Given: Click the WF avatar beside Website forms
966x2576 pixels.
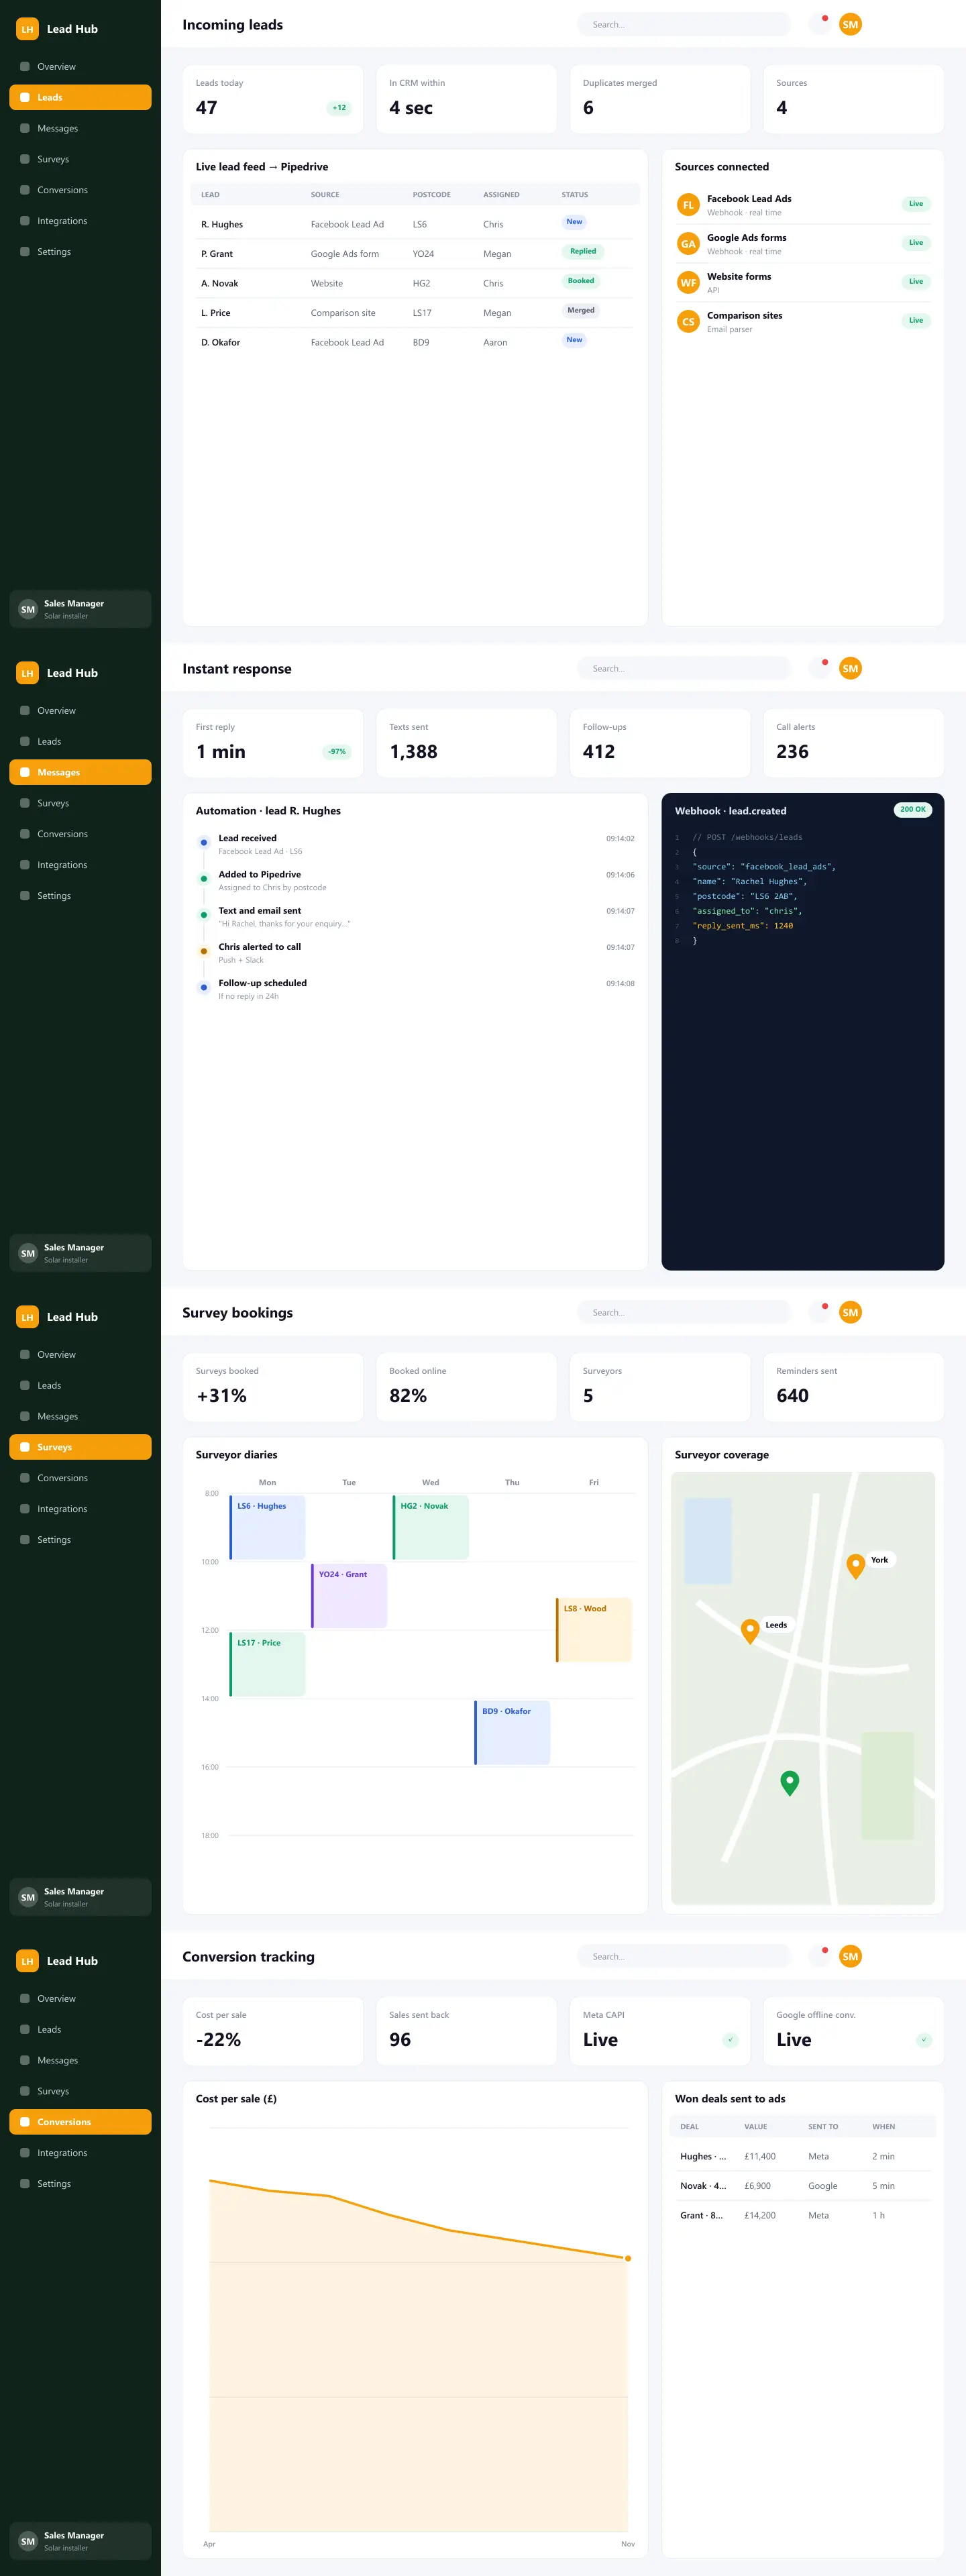Looking at the screenshot, I should [688, 283].
